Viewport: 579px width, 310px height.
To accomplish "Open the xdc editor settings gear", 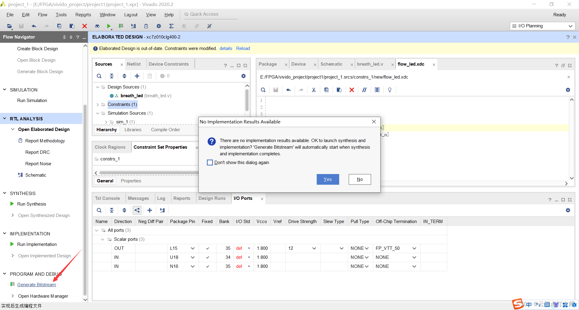I will coord(568,90).
